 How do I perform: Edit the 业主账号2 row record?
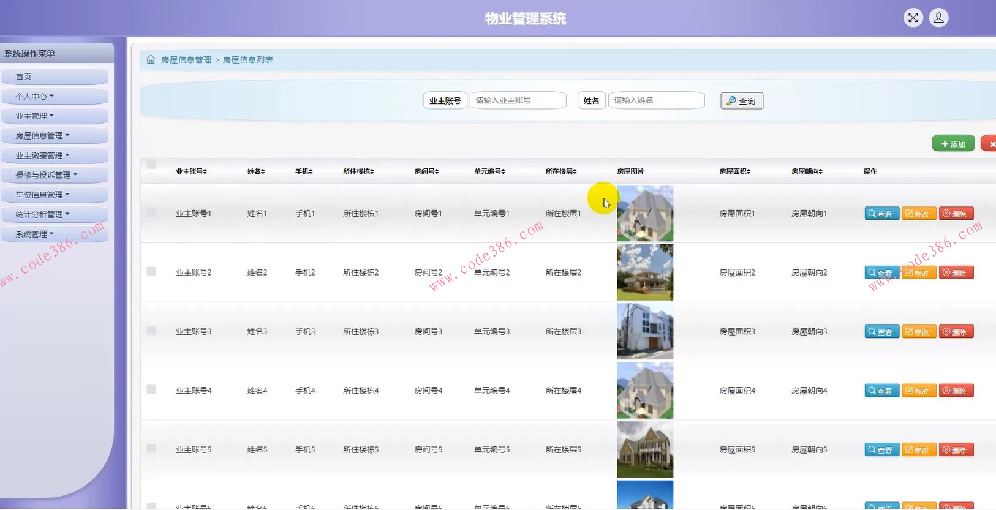(x=918, y=272)
